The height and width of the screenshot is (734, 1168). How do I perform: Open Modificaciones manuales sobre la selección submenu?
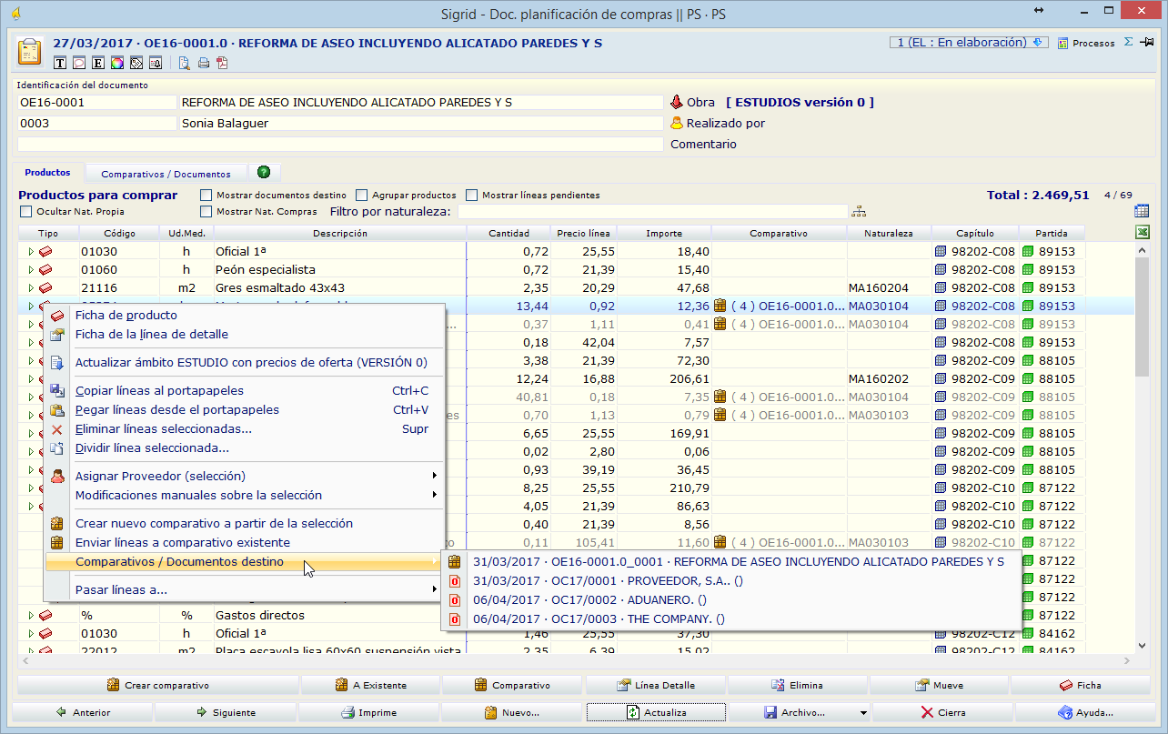click(x=245, y=495)
